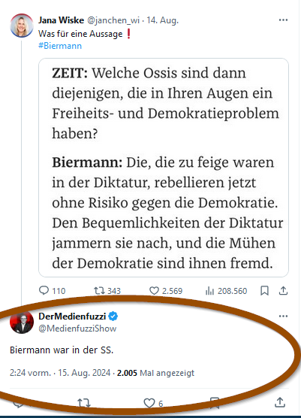Screen dimensions: 301x418
Task: Open more options on Jana Wiske's tweet
Action: pyautogui.click(x=283, y=20)
